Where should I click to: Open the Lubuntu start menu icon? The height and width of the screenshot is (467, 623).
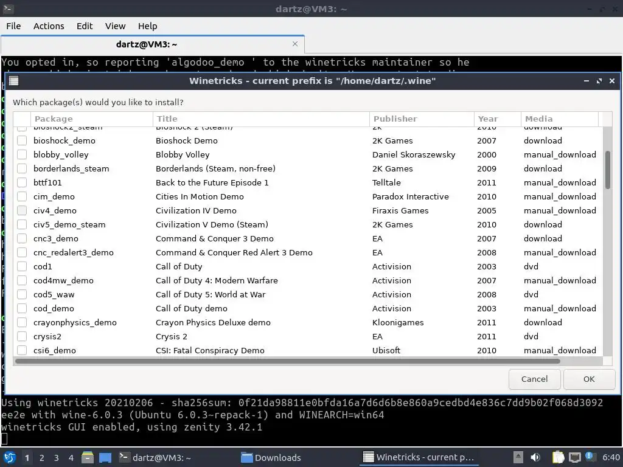(9, 457)
